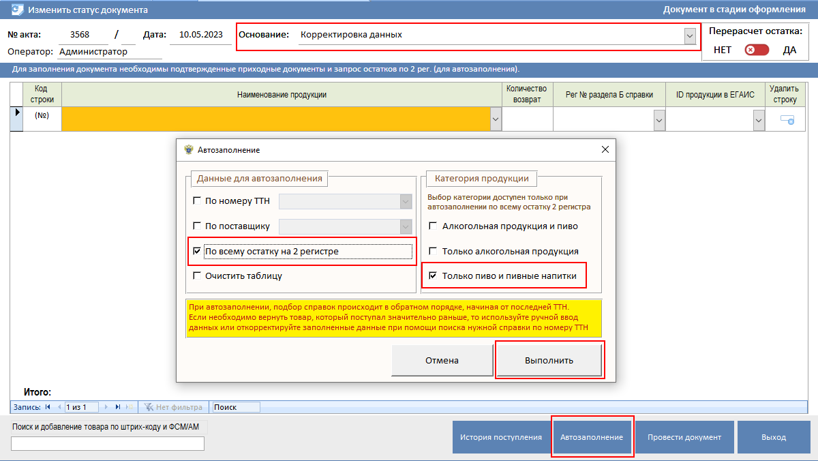The height and width of the screenshot is (461, 818).
Task: Tick Только алкогольная продукция checkbox
Action: (432, 252)
